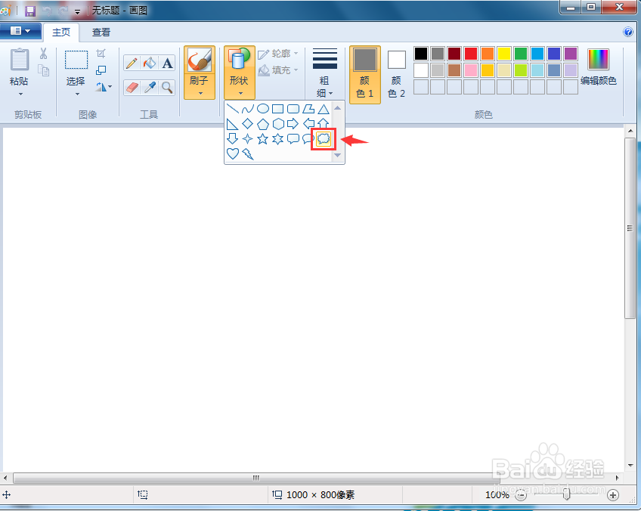Image resolution: width=641 pixels, height=511 pixels.
Task: Choose the Rounded rectangle shape
Action: point(293,109)
